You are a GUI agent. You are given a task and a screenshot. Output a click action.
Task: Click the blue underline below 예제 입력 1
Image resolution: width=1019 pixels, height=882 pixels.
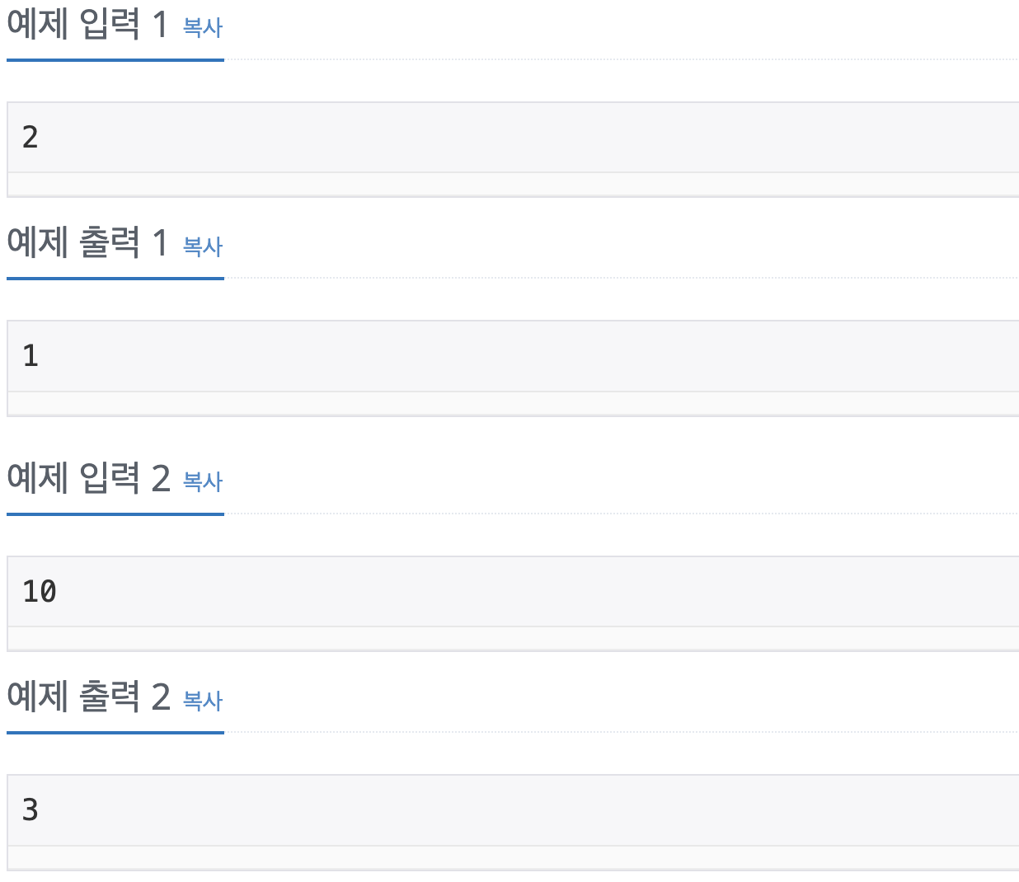pos(115,60)
